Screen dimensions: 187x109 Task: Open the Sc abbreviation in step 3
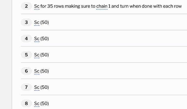(37, 23)
